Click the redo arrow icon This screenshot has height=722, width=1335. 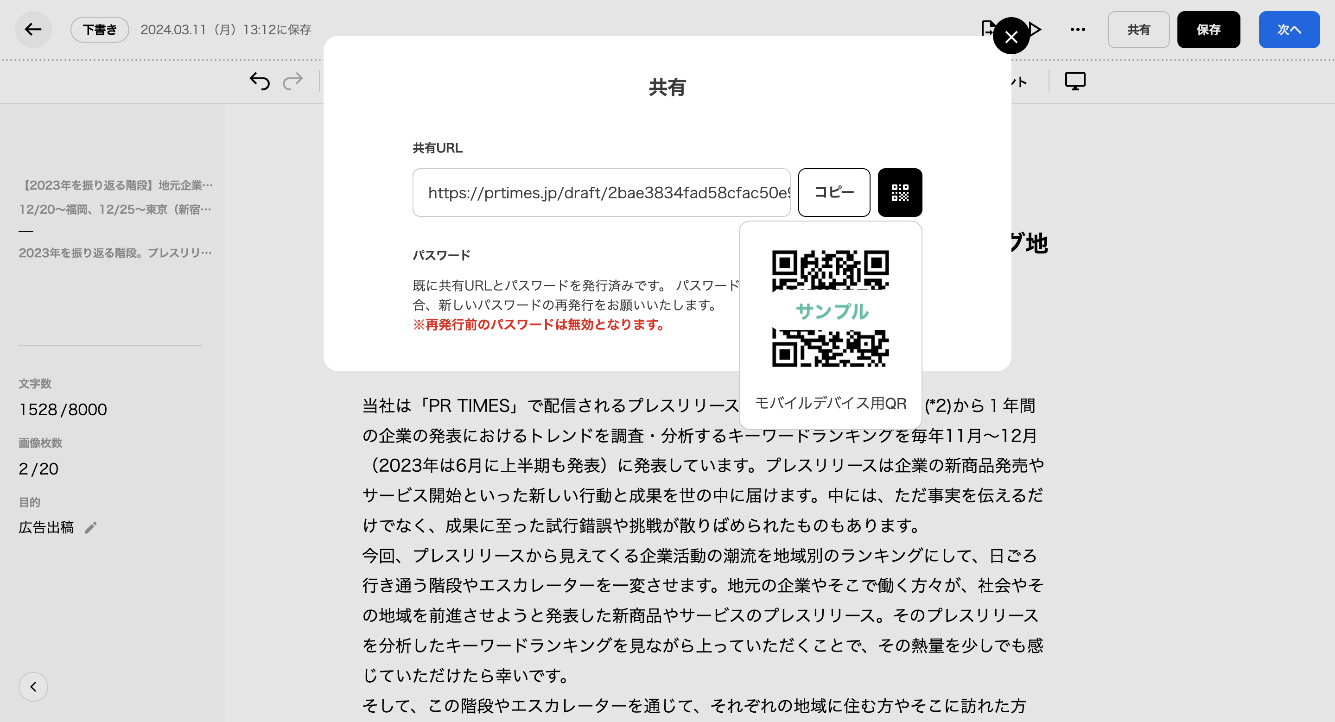click(293, 81)
